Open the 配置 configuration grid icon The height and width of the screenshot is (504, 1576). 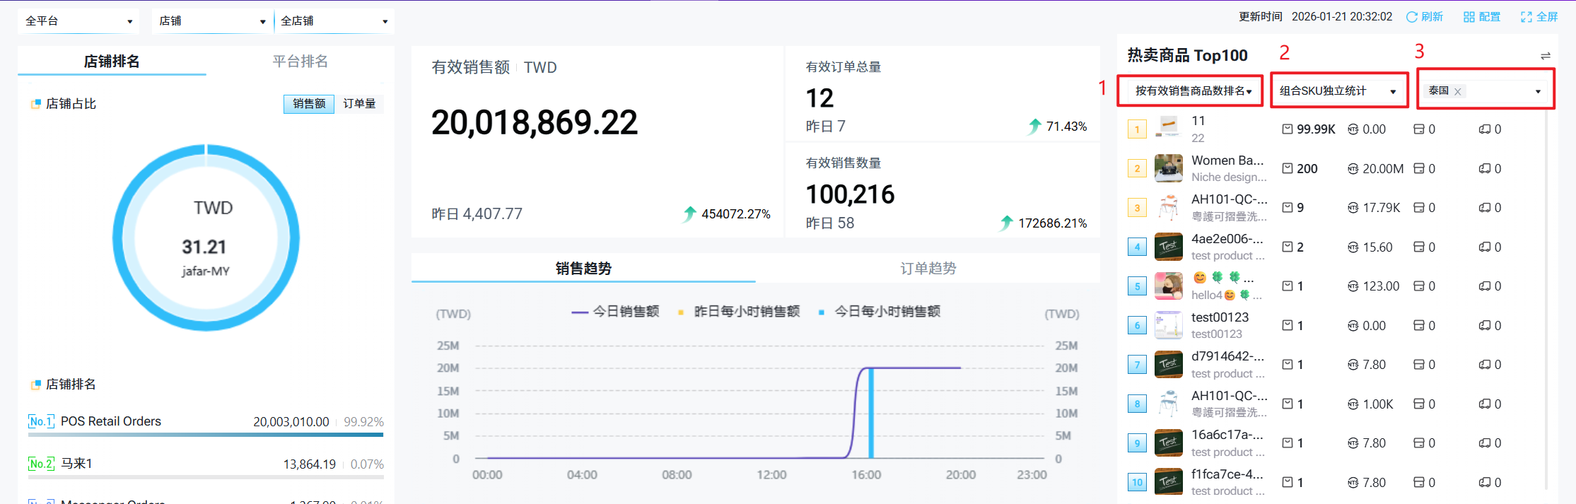coord(1469,17)
